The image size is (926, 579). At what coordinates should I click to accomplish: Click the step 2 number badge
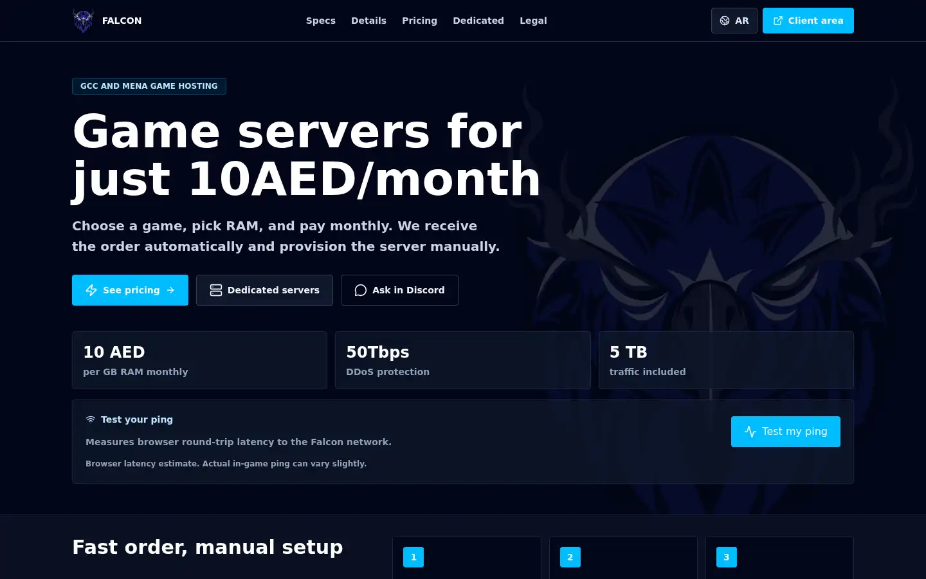click(x=570, y=557)
